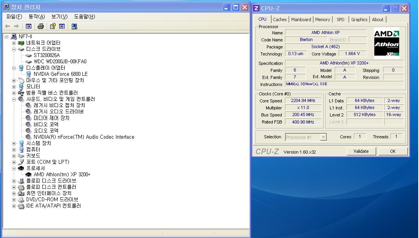Collapse the 프로세서 node
Screen dimensions: 419x238
point(14,169)
